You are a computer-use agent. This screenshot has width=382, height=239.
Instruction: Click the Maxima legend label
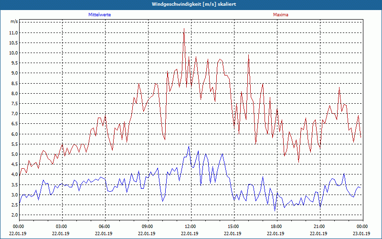(281, 15)
